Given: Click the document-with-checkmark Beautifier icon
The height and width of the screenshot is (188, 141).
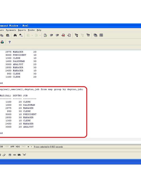Looking at the screenshot, I should click(x=45, y=35).
